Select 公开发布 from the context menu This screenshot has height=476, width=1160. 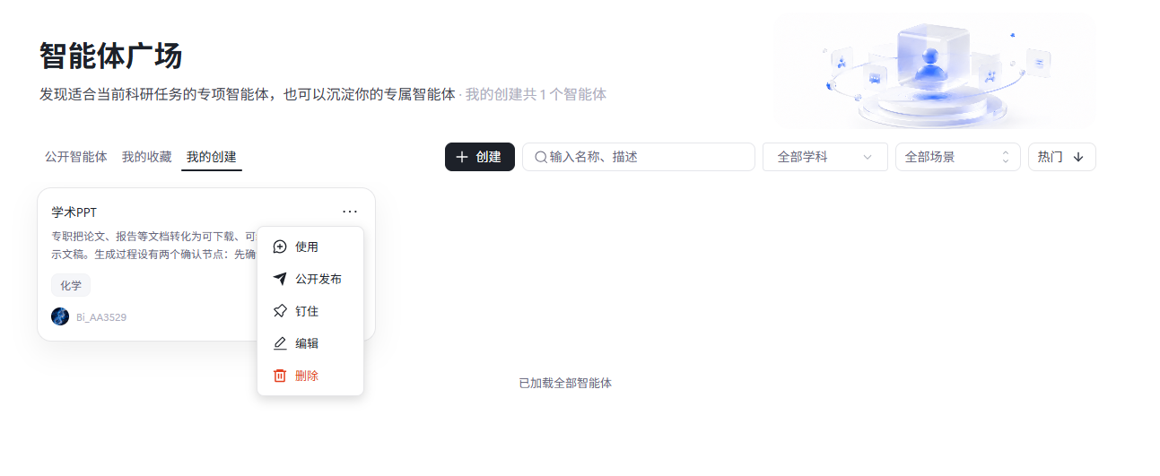310,279
